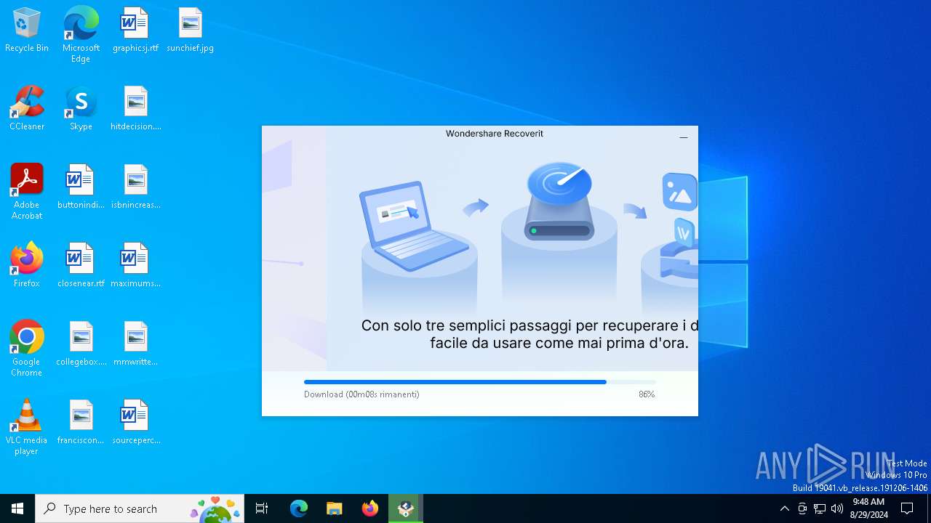
Task: Open the Google Chrome desktop shortcut
Action: [27, 349]
